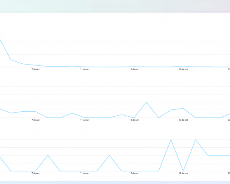This screenshot has width=230, height=184.
Task: Click "15 de oct" label under the middle chart
Action: 134,120
